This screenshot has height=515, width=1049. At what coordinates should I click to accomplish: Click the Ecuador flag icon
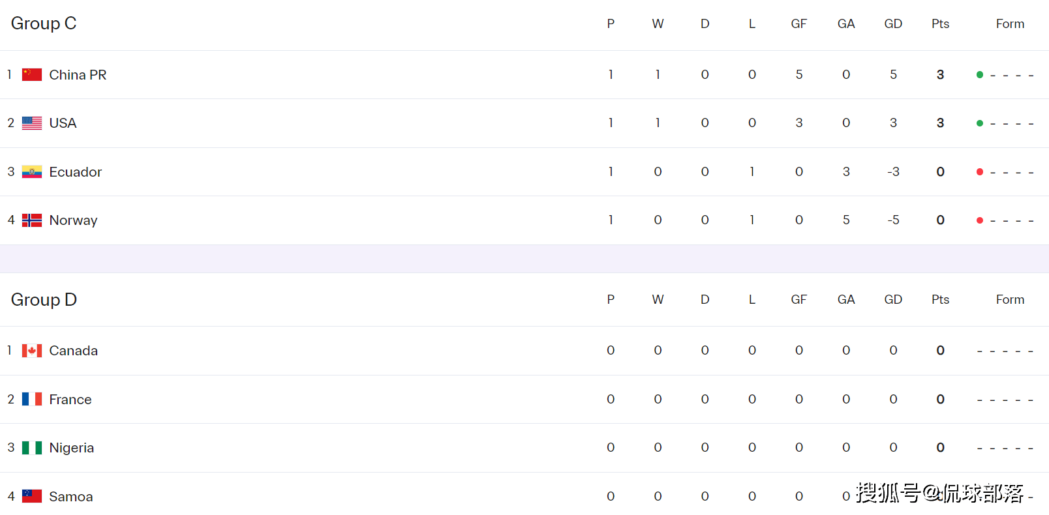click(x=31, y=172)
